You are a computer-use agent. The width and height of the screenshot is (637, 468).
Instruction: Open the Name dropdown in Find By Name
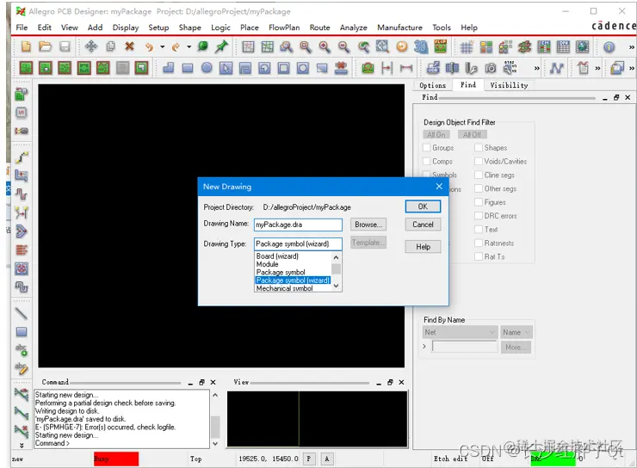(x=516, y=332)
